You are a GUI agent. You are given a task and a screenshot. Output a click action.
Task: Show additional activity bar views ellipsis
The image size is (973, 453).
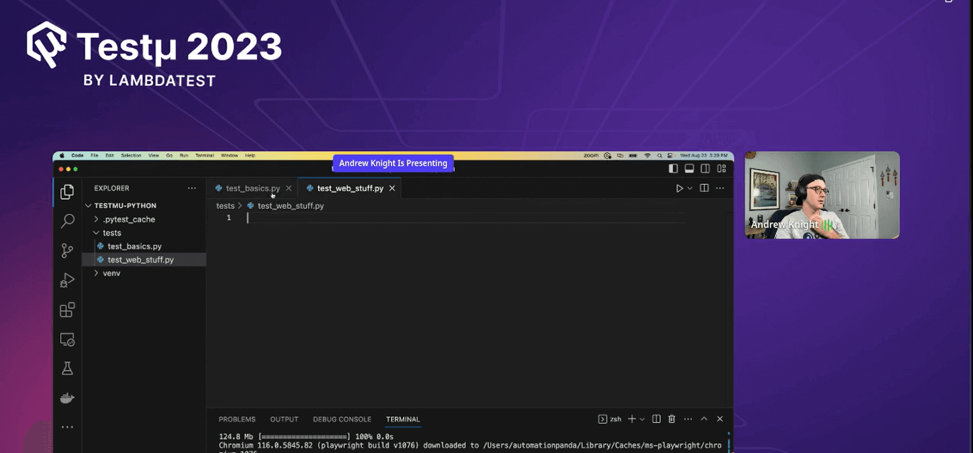pos(68,427)
